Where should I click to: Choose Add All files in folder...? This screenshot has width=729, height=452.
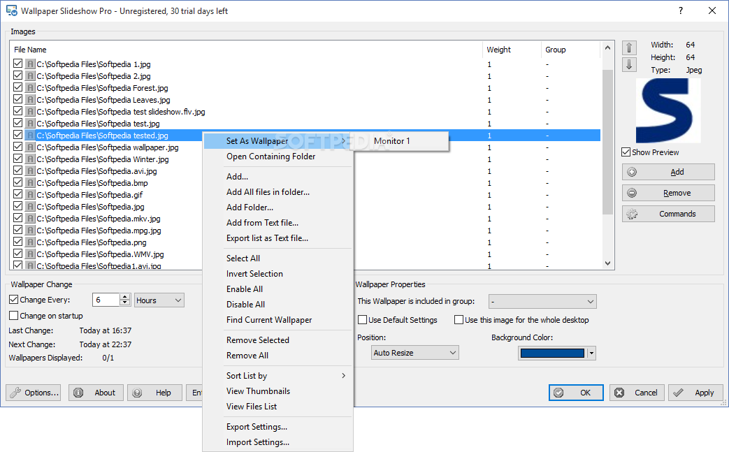click(278, 192)
